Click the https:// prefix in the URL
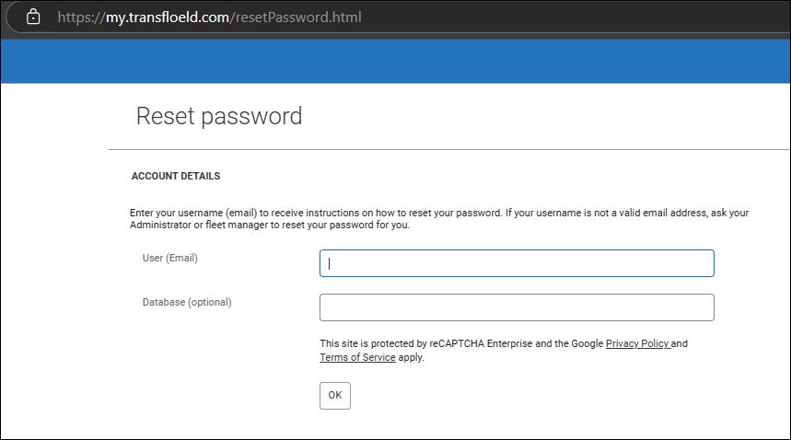Viewport: 791px width, 440px height. [x=81, y=17]
